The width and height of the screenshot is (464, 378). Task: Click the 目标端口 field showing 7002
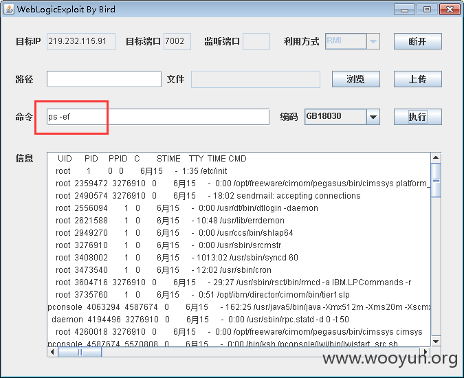pyautogui.click(x=177, y=41)
